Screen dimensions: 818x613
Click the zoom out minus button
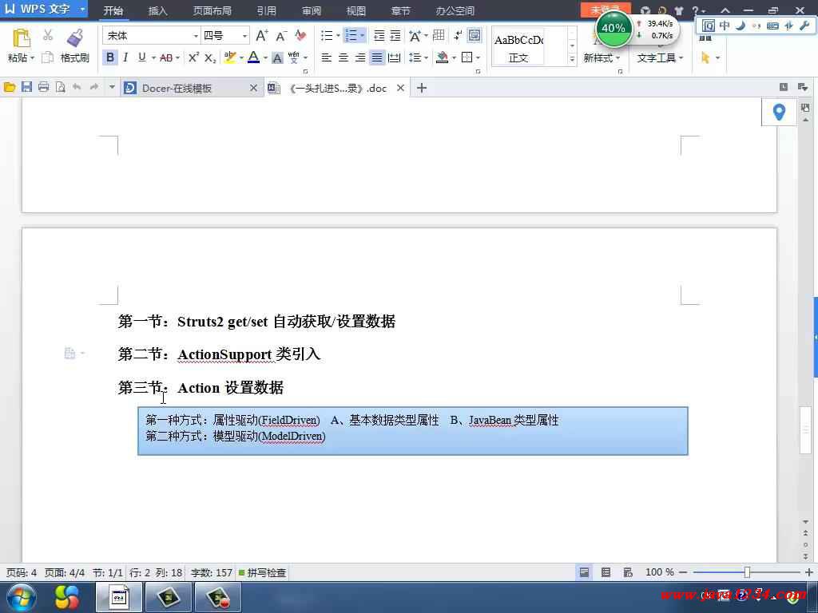(x=683, y=572)
